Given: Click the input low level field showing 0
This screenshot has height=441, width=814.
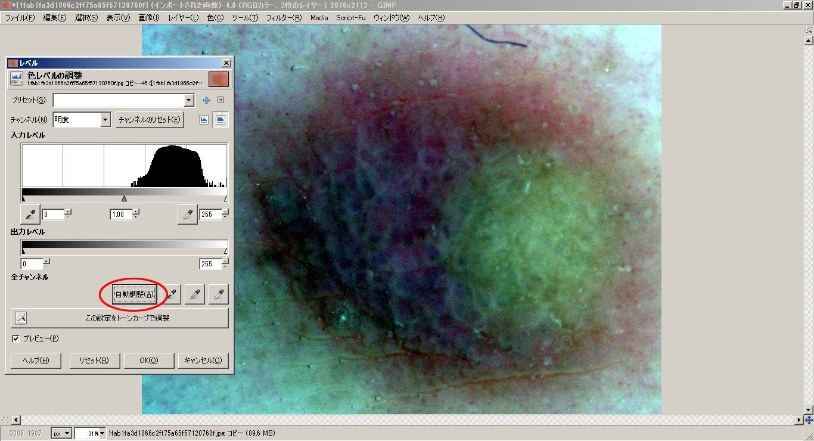Looking at the screenshot, I should click(x=53, y=215).
